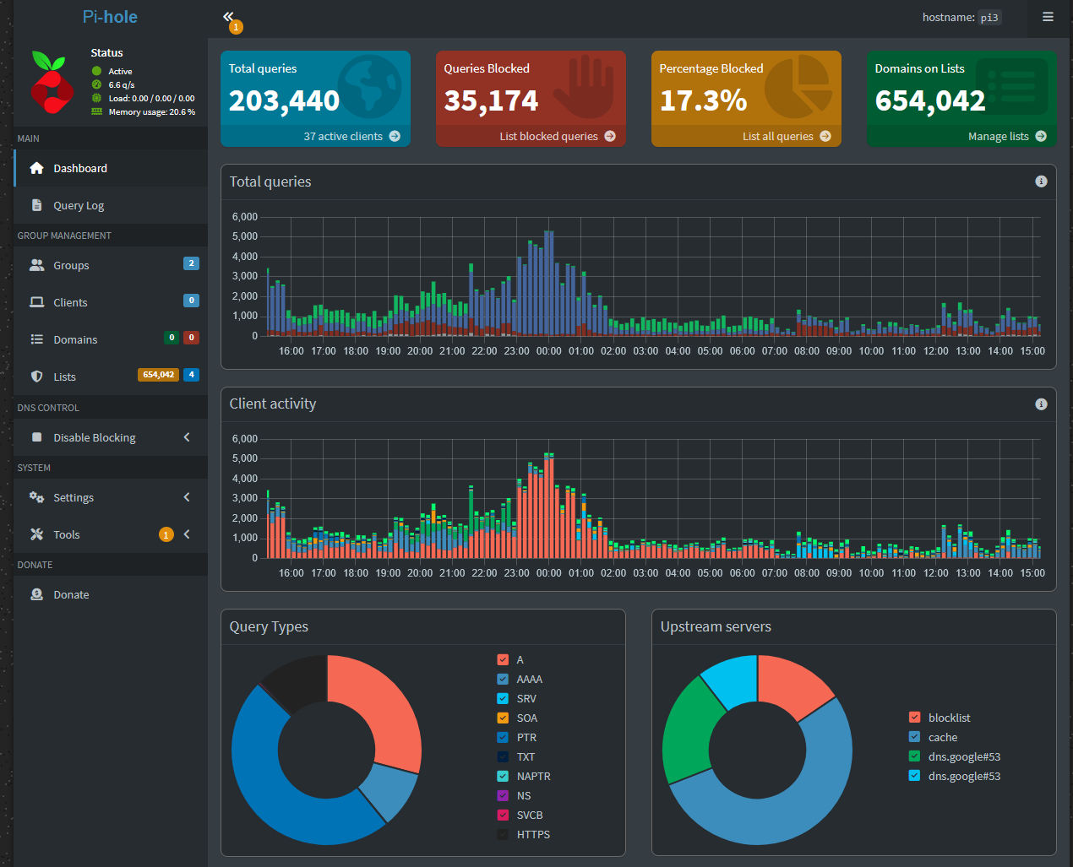1073x867 pixels.
Task: Toggle the PTR query type checkbox
Action: point(503,737)
